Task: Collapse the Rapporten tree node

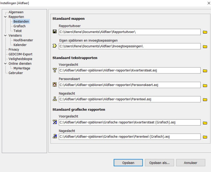Action: (5, 17)
